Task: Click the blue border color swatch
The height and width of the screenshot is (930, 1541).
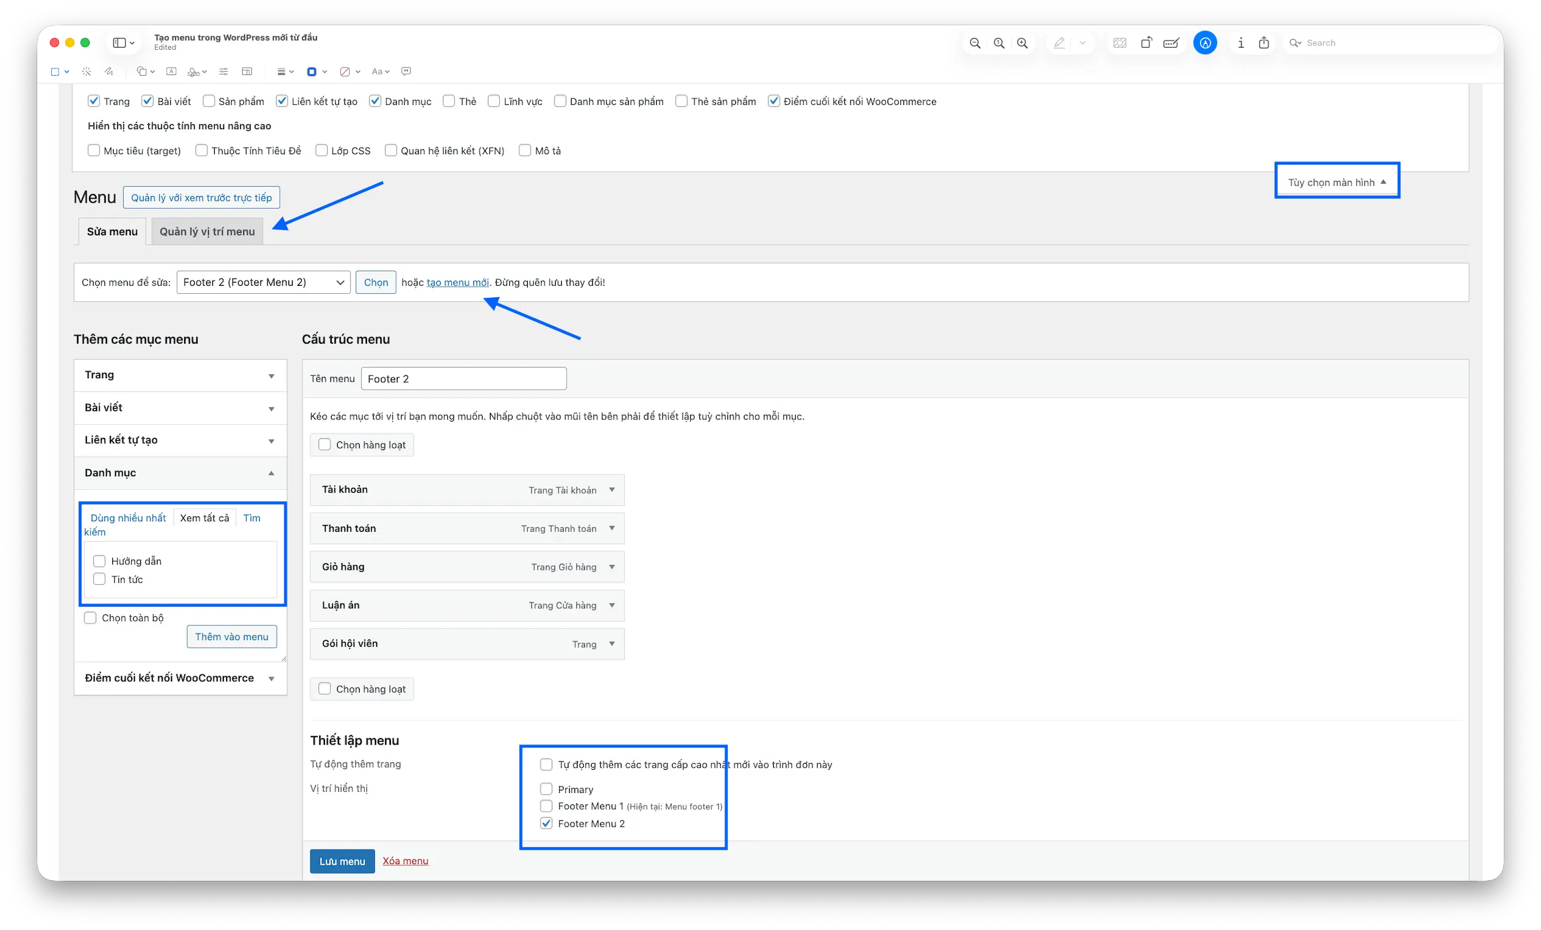Action: tap(311, 71)
